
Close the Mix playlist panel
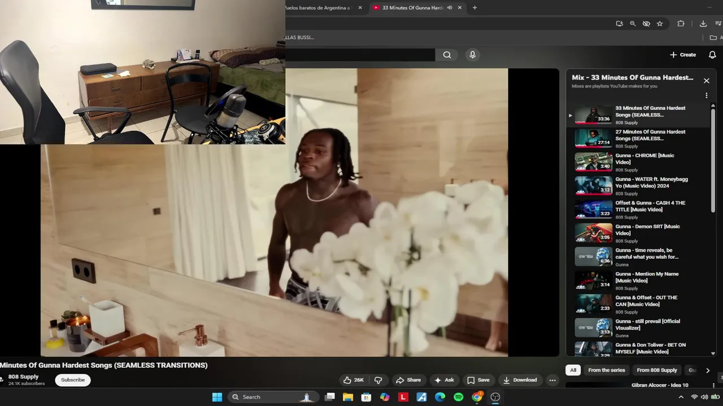coord(706,81)
